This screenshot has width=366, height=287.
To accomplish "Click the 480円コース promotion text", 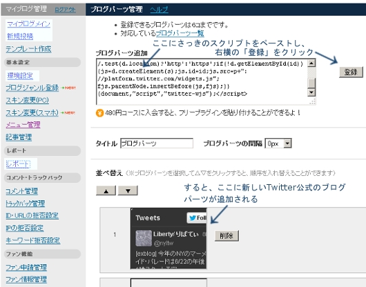I will click(x=202, y=113).
